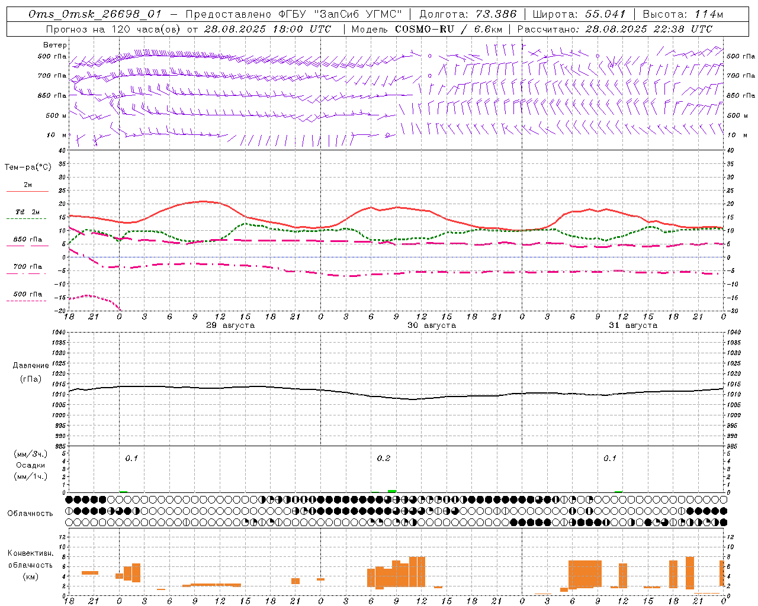Click the 0.1 precipitation value above 31 августа
758x606 pixels.
pyautogui.click(x=610, y=459)
